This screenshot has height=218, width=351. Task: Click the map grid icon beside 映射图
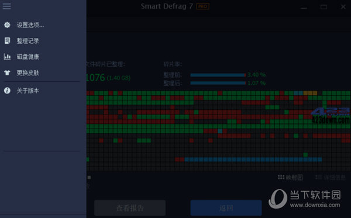[281, 178]
